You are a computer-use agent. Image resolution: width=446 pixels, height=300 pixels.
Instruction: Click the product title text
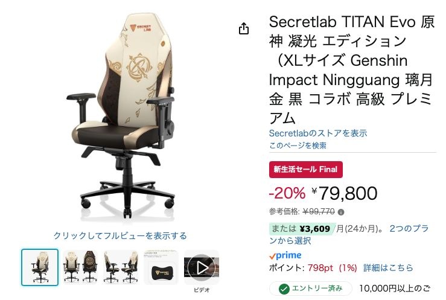click(x=352, y=69)
